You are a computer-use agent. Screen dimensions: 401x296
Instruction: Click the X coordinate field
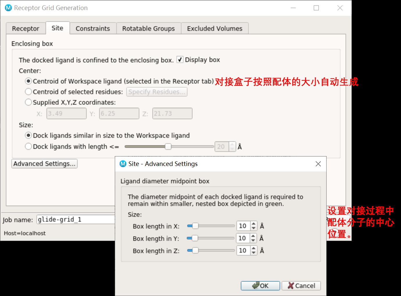(x=67, y=113)
